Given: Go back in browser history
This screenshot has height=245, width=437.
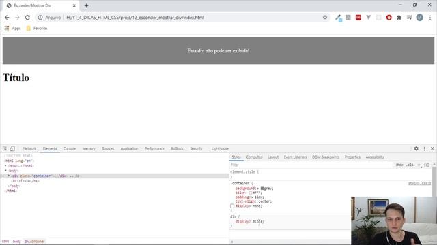Looking at the screenshot, I should [x=7, y=18].
